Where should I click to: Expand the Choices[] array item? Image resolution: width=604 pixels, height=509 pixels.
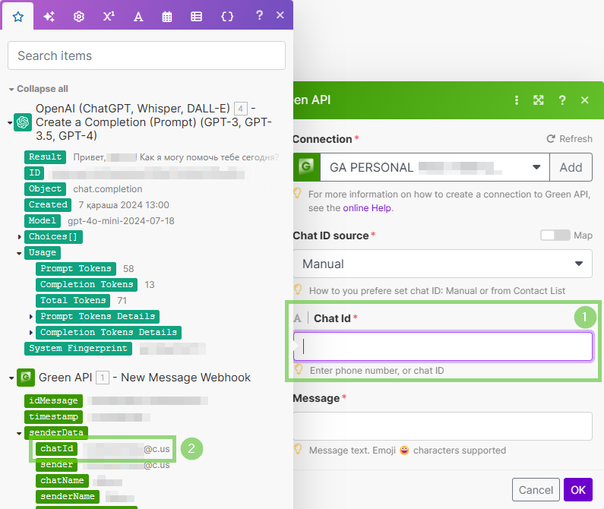point(21,236)
